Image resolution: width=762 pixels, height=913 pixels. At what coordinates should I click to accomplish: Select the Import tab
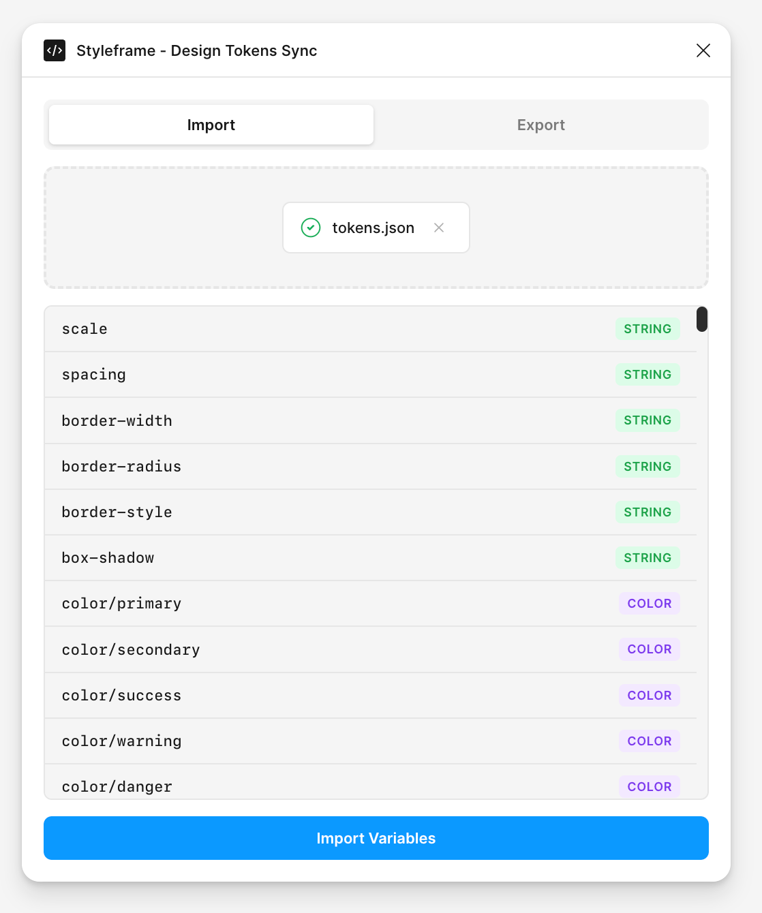point(211,125)
